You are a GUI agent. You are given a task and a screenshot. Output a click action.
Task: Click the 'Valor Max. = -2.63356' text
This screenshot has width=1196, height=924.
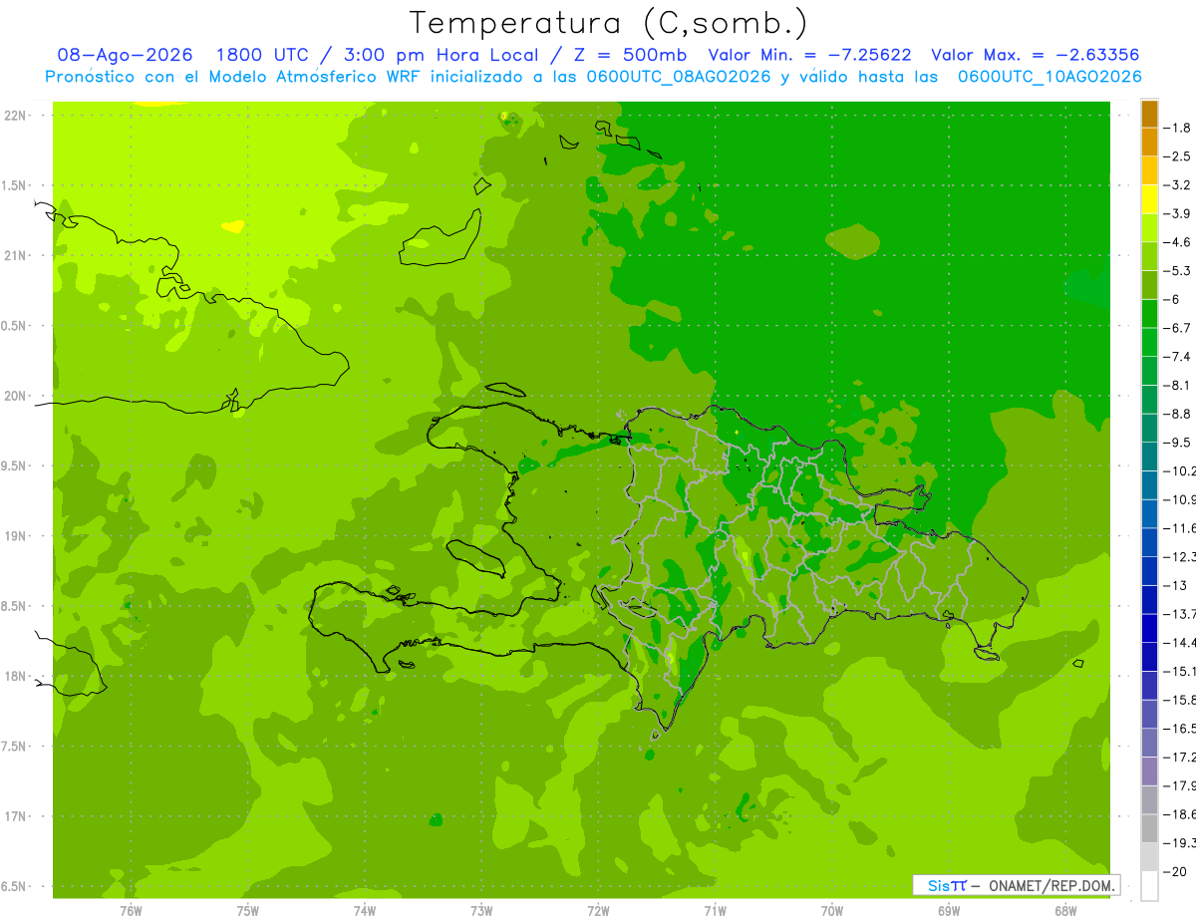1035,55
